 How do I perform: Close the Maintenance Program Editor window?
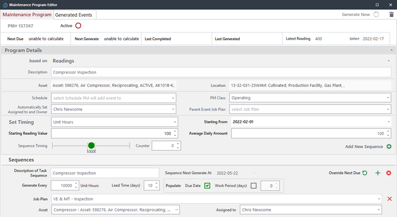tap(390, 4)
